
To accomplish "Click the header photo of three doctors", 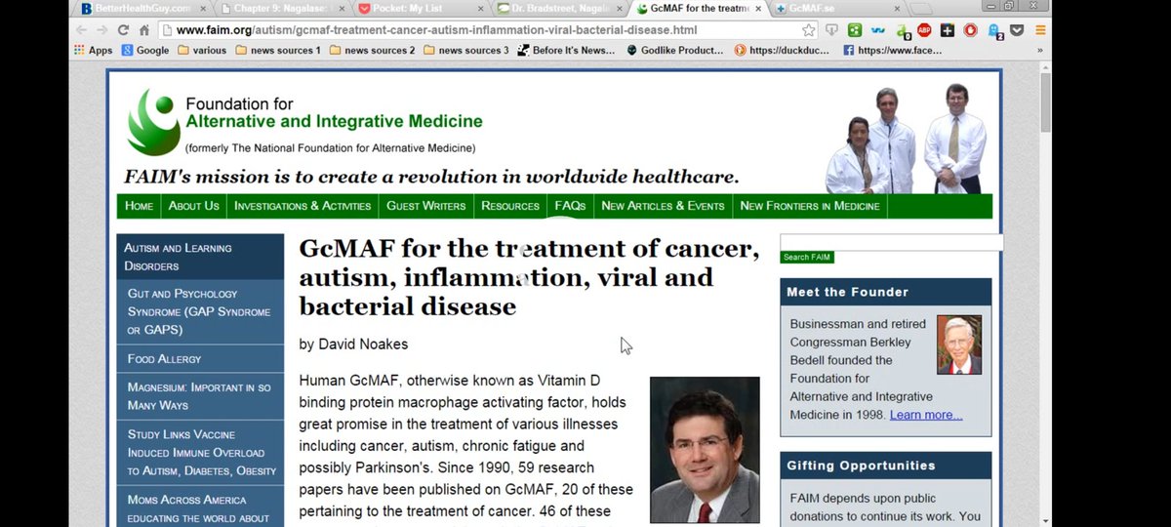I will [907, 139].
